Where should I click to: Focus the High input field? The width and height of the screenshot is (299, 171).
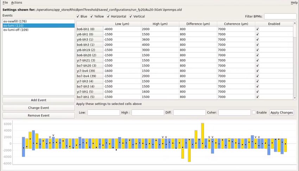pyautogui.click(x=148, y=113)
